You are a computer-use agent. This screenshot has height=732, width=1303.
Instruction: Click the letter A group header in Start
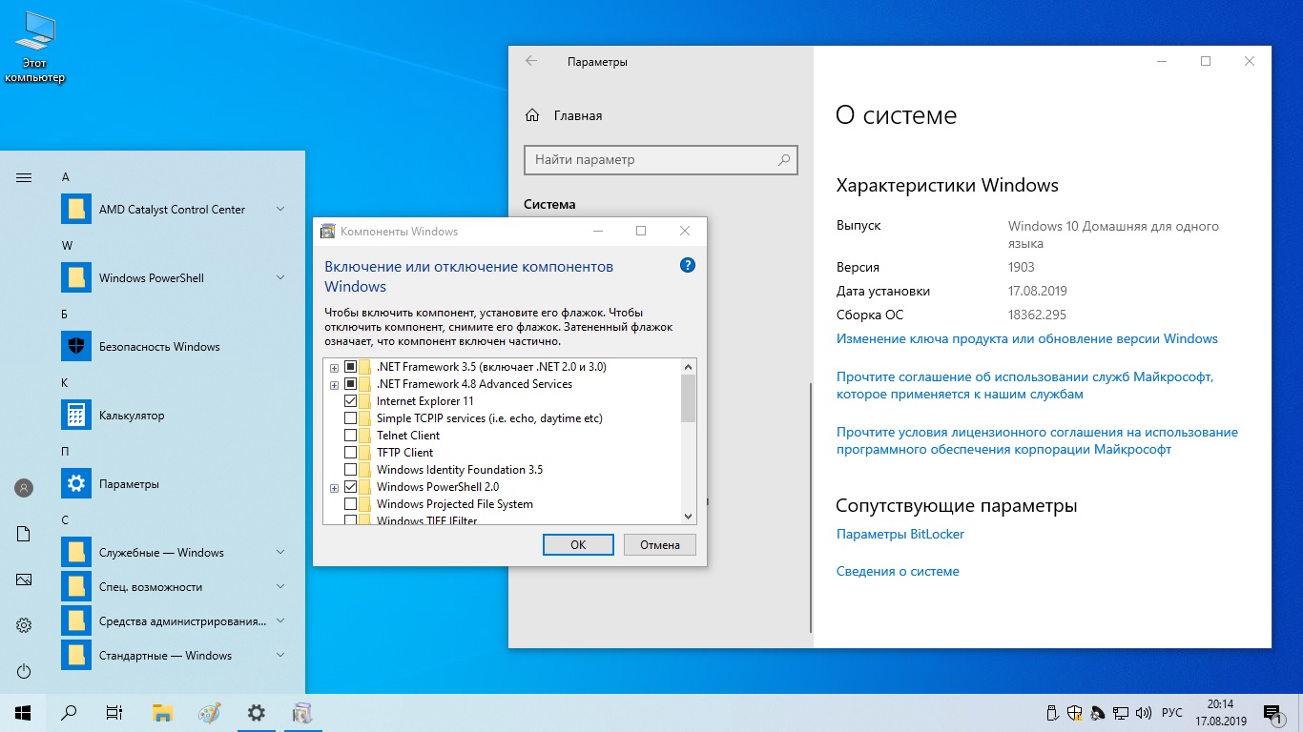pos(66,177)
